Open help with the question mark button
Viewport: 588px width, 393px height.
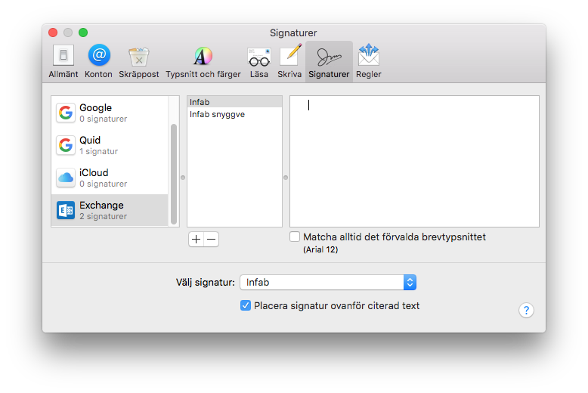click(x=526, y=310)
